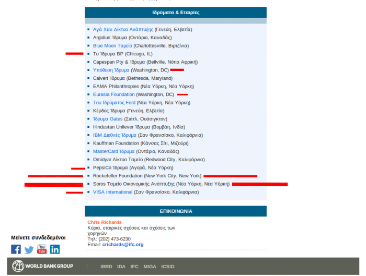This screenshot has height=276, width=366.
Task: Open the YouTube icon
Action: tap(42, 249)
